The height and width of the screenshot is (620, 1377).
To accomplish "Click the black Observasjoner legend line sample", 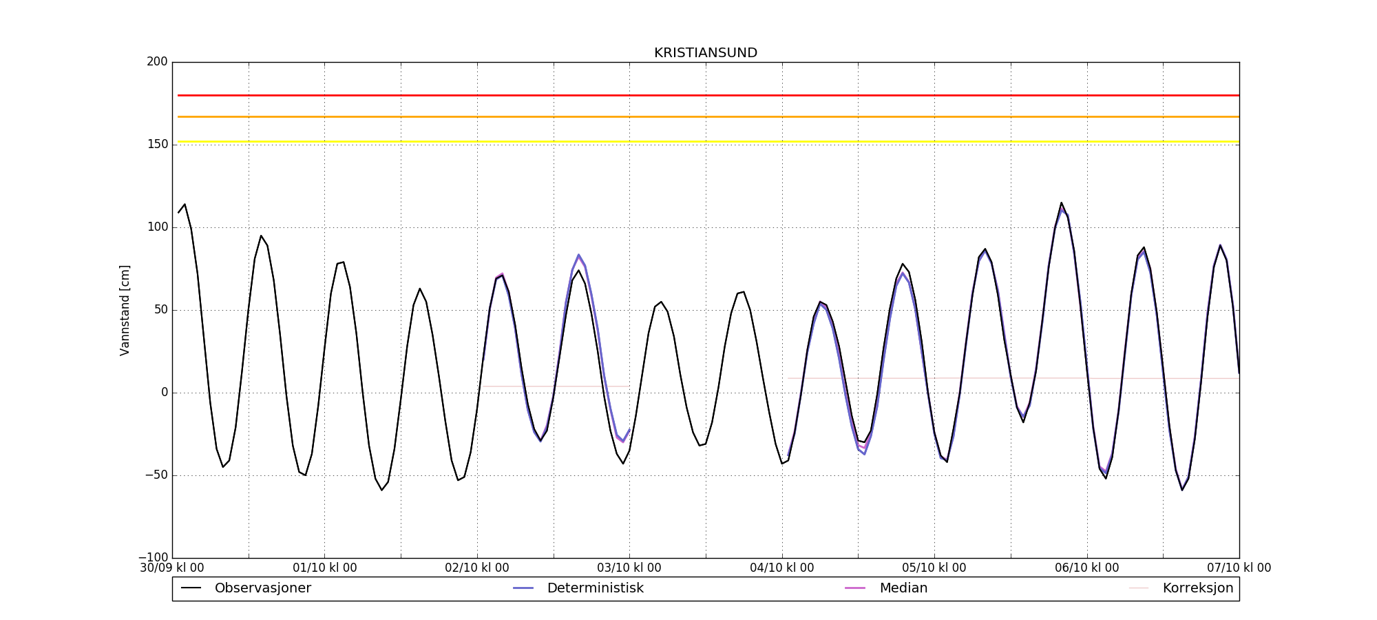I will 191,588.
